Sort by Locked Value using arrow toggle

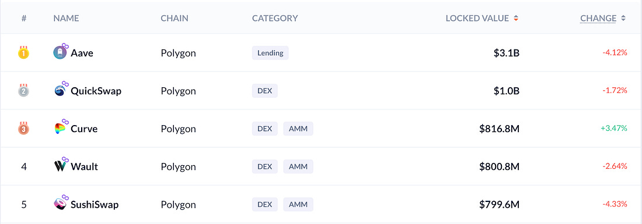click(x=516, y=19)
